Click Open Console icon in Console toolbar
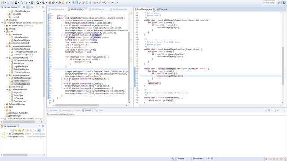 click(x=275, y=110)
